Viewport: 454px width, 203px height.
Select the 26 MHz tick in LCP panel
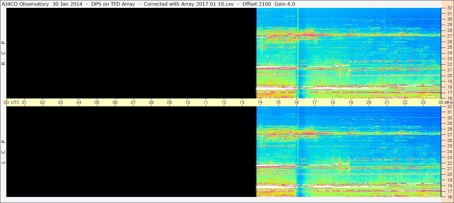coord(449,140)
